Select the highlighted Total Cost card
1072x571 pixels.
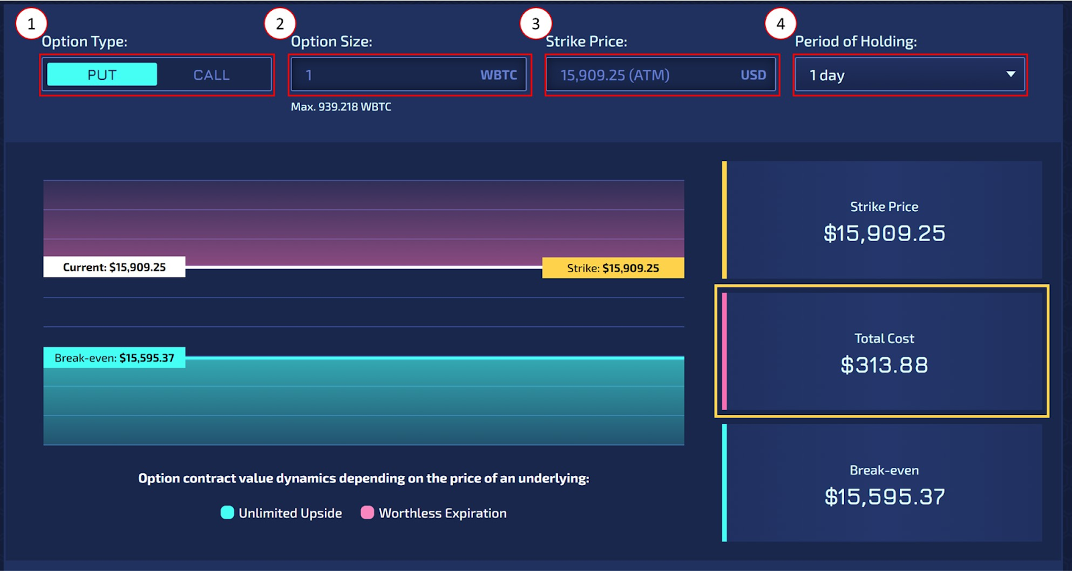click(882, 351)
